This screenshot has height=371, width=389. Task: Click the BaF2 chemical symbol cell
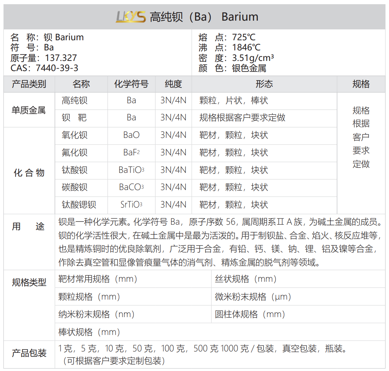point(131,153)
